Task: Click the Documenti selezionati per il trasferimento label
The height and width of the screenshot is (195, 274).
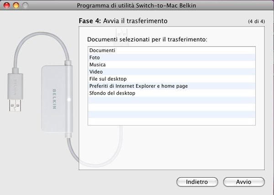Action: [147, 40]
